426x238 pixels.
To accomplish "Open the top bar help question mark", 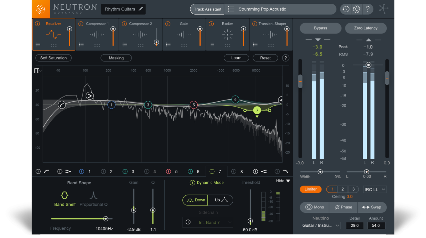I will point(367,9).
